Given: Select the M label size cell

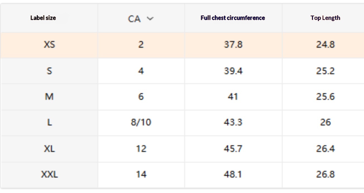Looking at the screenshot, I should point(49,97).
